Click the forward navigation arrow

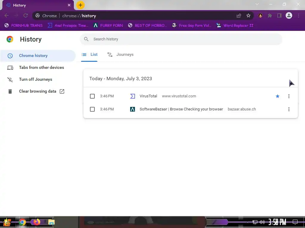pos(16,15)
